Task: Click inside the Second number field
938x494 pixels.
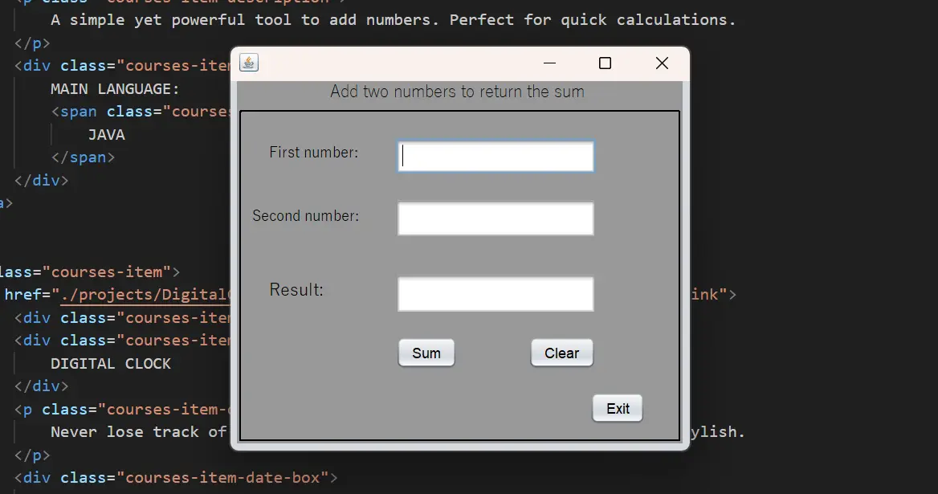Action: click(495, 218)
